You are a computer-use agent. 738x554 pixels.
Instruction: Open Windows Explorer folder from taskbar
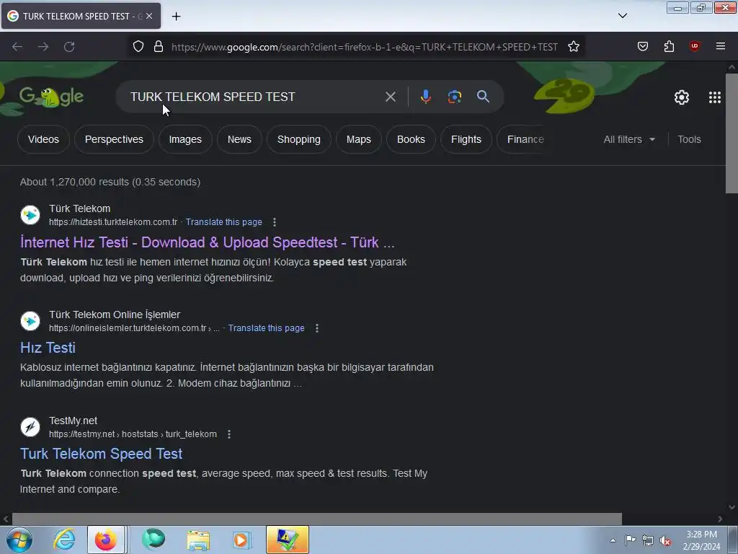[198, 540]
